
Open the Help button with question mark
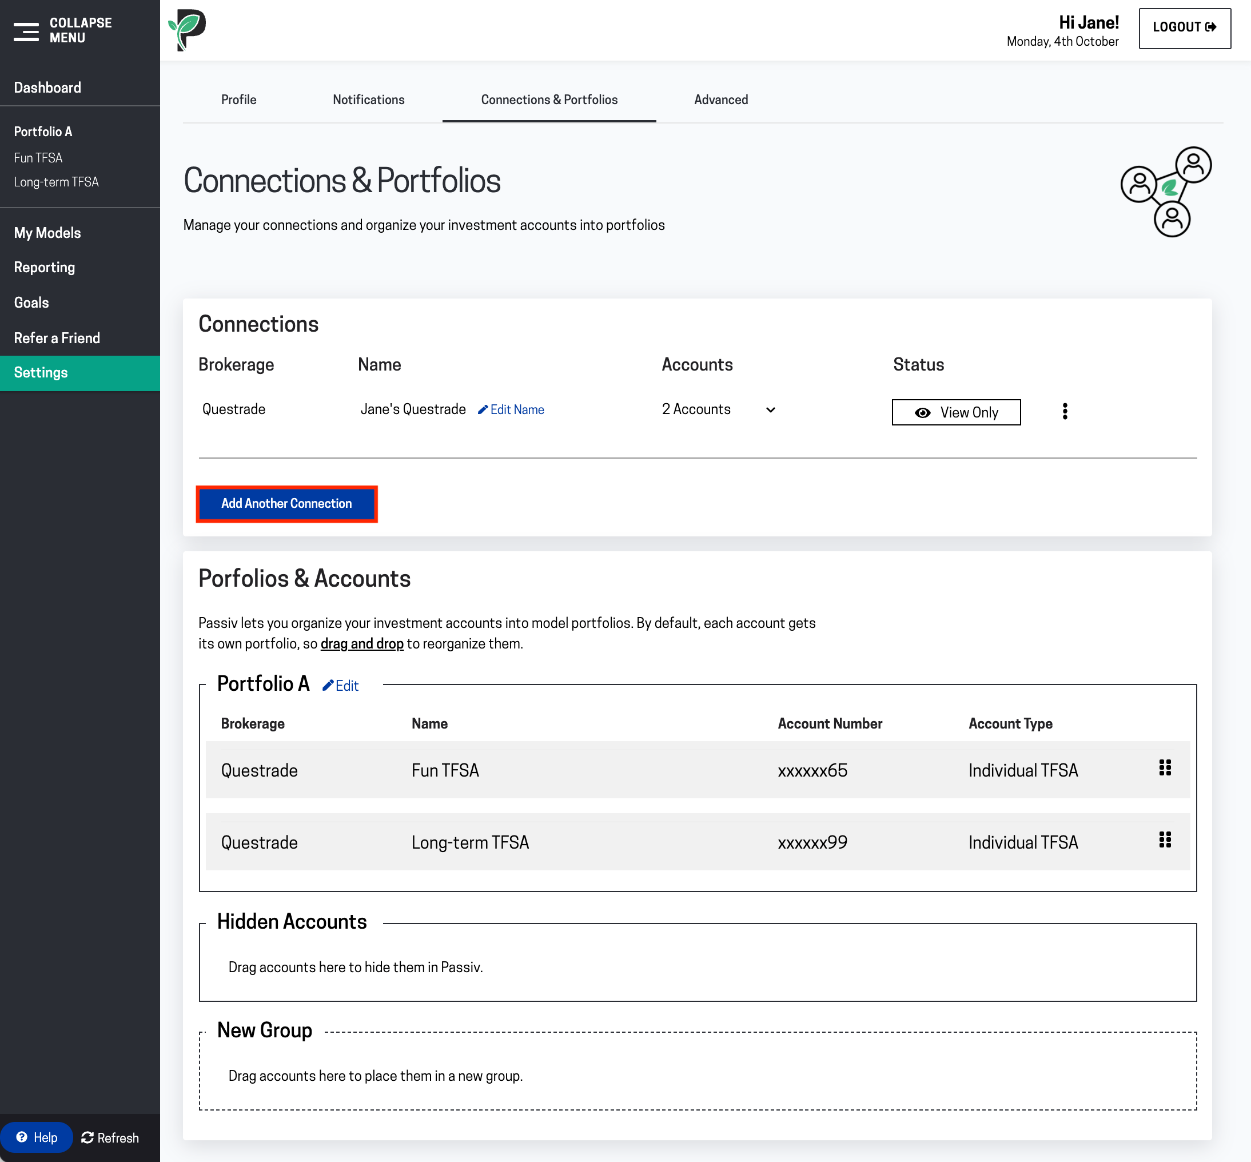click(x=37, y=1137)
